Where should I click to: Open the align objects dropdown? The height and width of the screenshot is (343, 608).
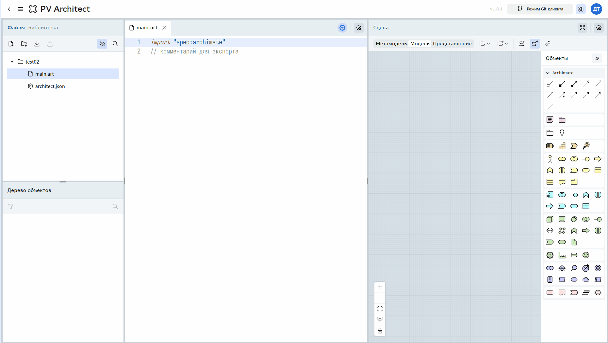[x=485, y=44]
